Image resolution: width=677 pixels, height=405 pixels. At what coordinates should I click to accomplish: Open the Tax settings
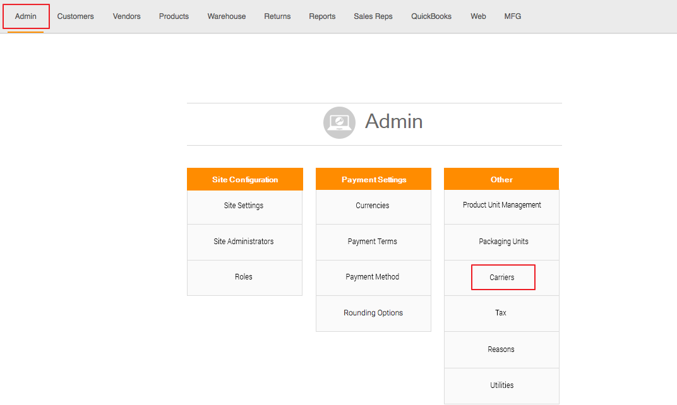[x=501, y=313]
